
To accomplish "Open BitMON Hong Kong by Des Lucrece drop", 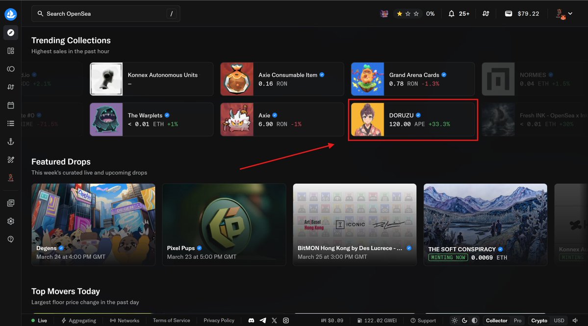I will (355, 225).
